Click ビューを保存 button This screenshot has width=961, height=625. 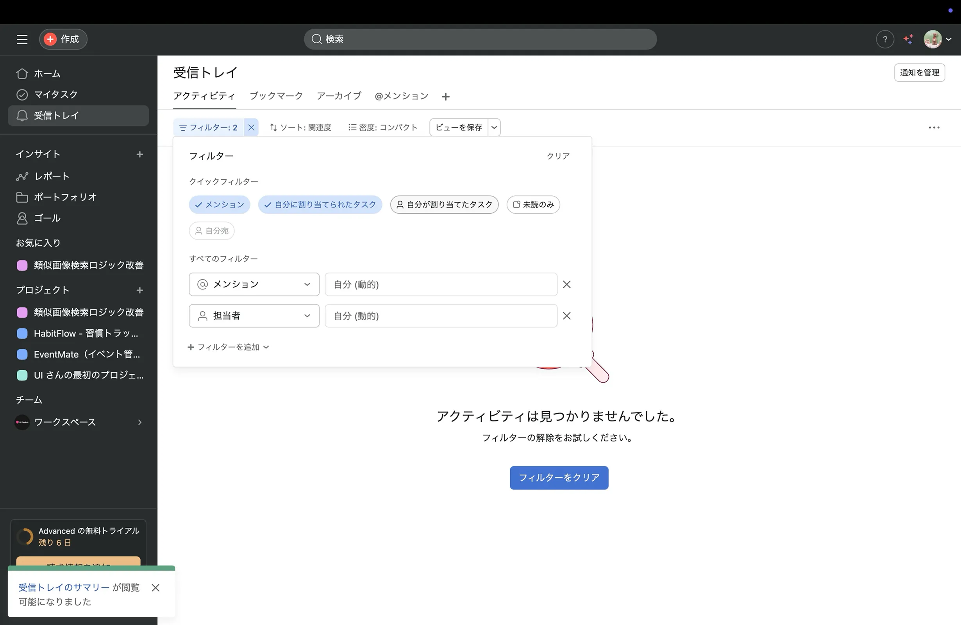tap(459, 128)
